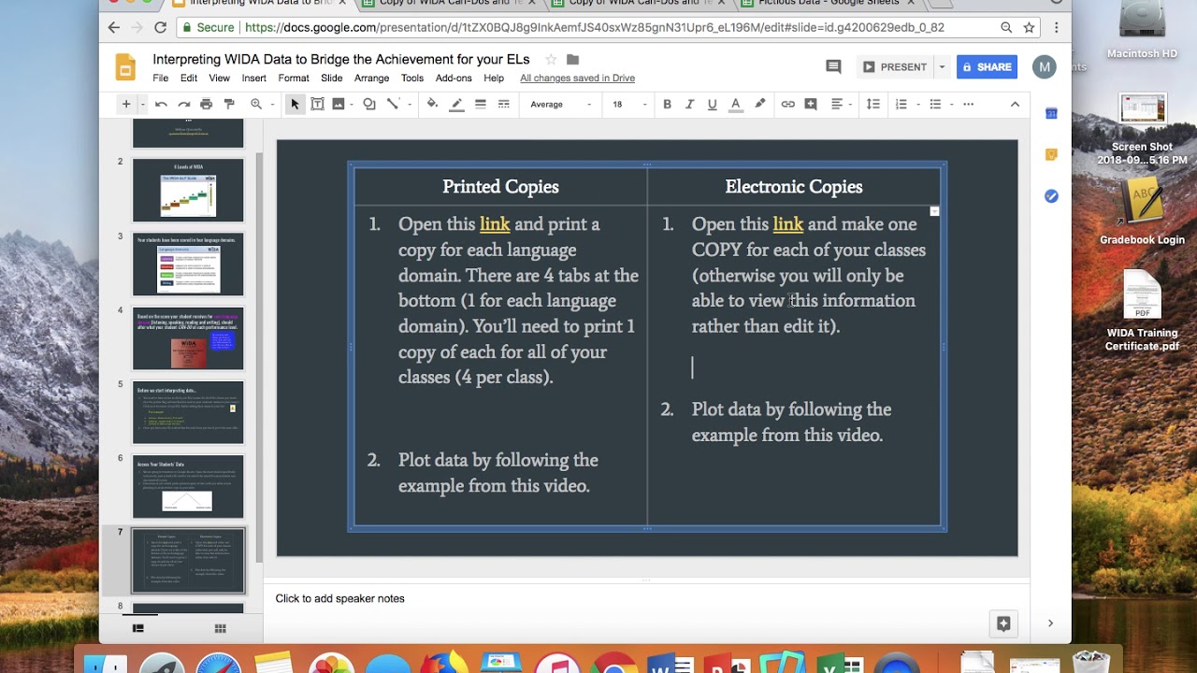Screen dimensions: 1197x673
Task: Follow the link in the Electronic Copies column
Action: (x=788, y=224)
